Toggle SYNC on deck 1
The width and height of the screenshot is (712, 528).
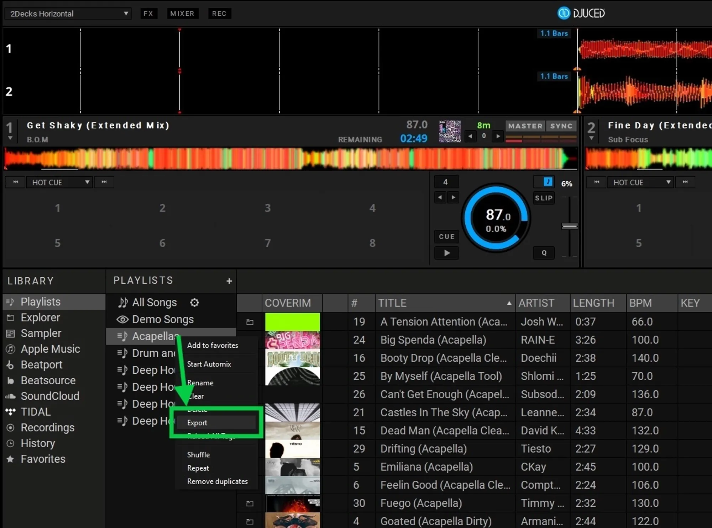(x=561, y=126)
